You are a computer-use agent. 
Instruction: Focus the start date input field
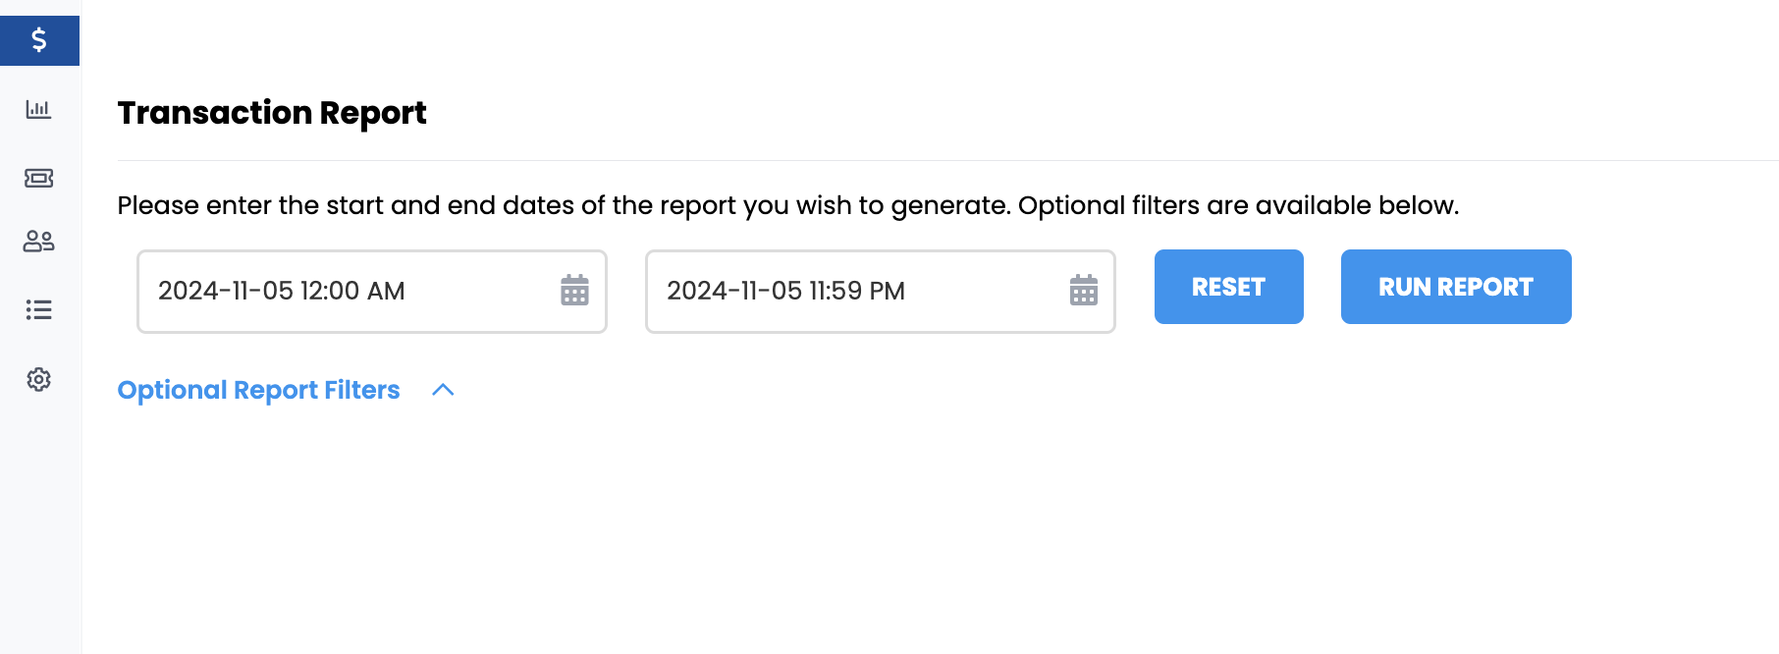coord(372,292)
